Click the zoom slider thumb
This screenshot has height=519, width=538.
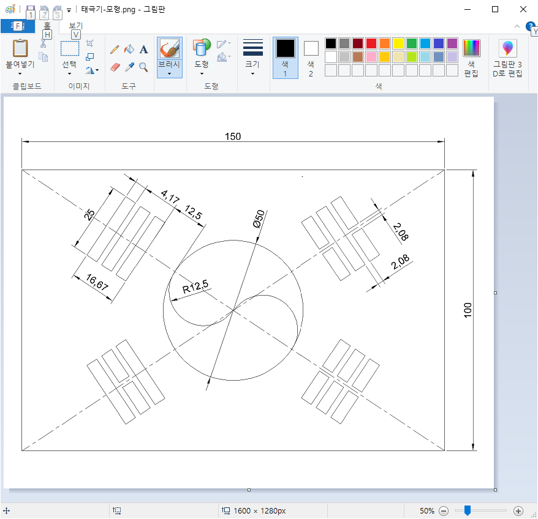[x=468, y=510]
